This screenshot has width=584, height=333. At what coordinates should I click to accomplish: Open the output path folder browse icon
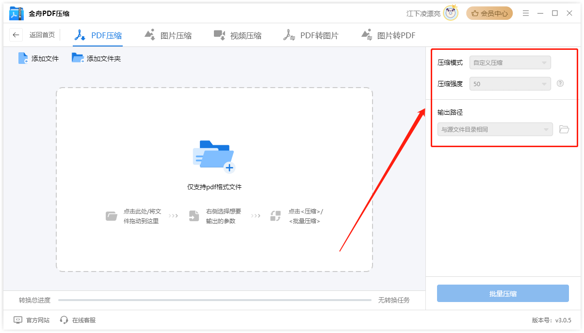coord(564,129)
